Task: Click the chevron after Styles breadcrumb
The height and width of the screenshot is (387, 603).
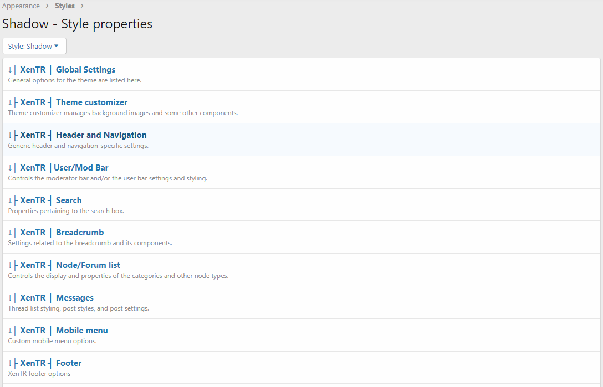Action: [82, 6]
